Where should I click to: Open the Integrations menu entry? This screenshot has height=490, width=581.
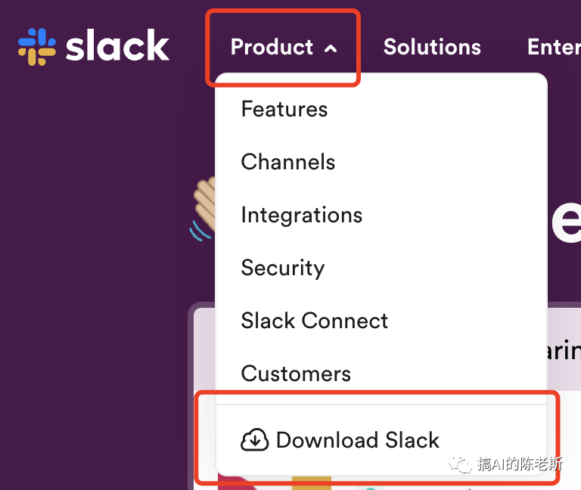click(x=302, y=216)
